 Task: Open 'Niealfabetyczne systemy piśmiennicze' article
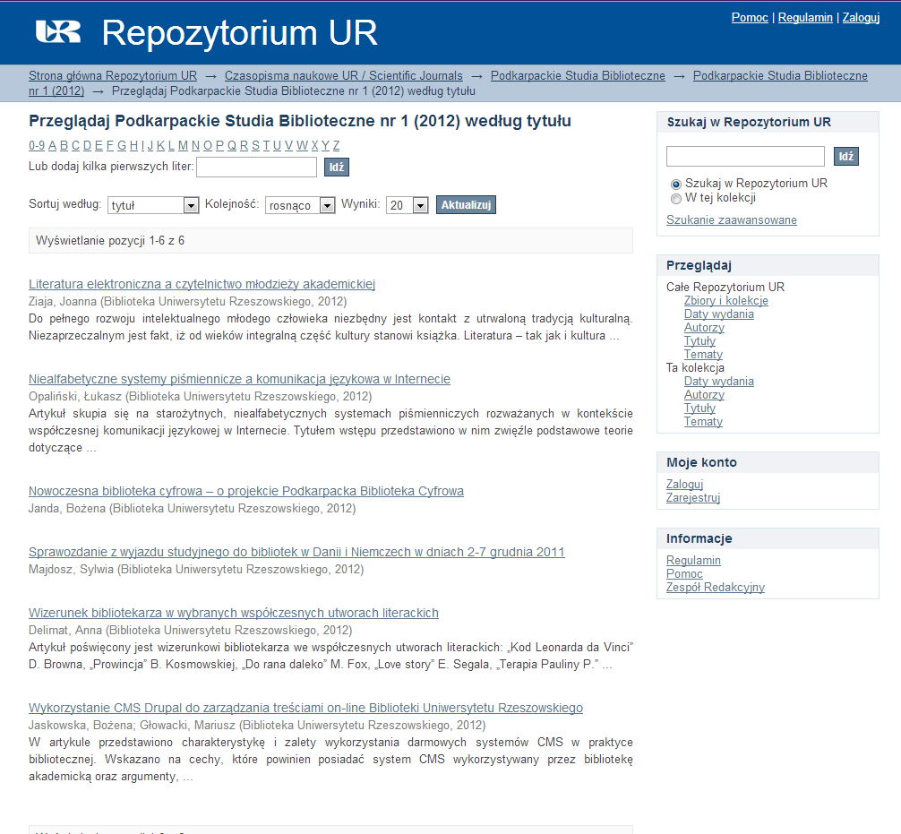(x=240, y=379)
